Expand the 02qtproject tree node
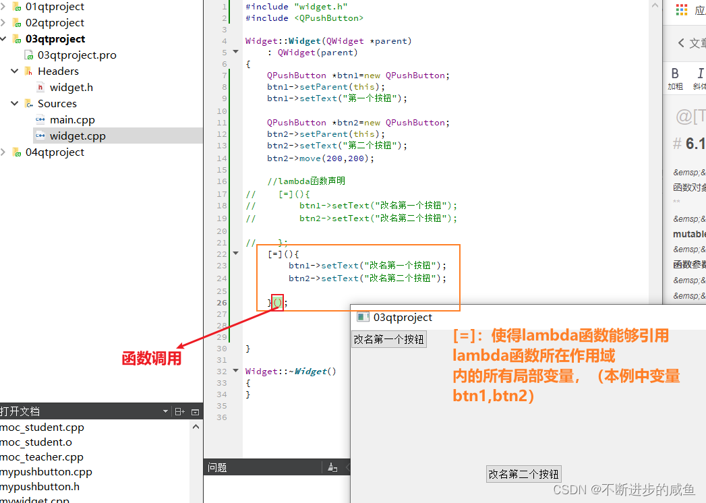This screenshot has height=503, width=706. point(3,22)
